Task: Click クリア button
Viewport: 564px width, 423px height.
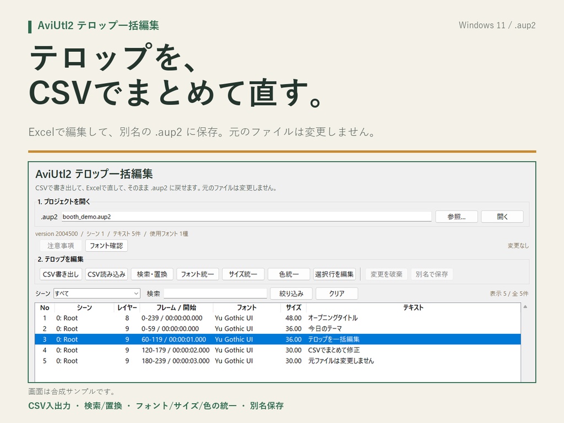Action: [337, 294]
